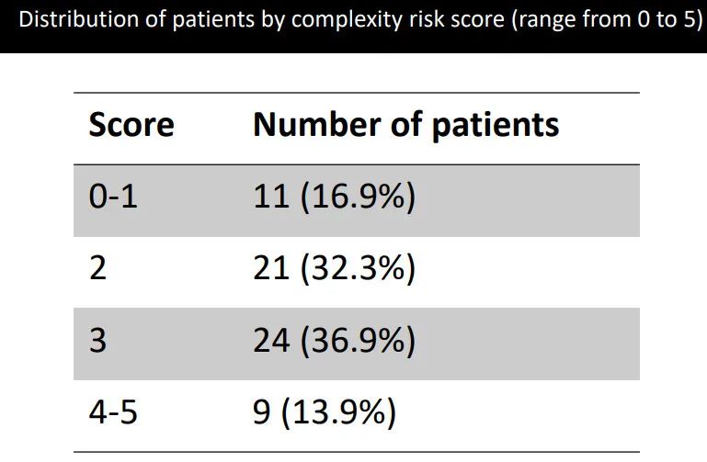This screenshot has width=707, height=462.
Task: Click the "4-5" score cell
Action: (113, 413)
